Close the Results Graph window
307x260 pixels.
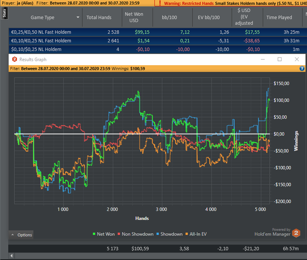297,59
